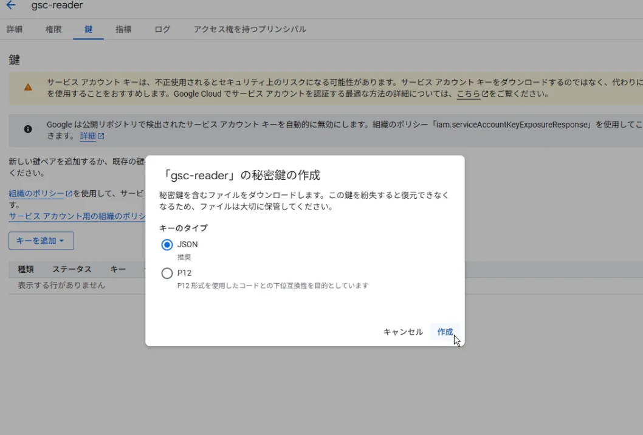Click キャンセル to dismiss the dialog
The image size is (643, 435).
402,332
